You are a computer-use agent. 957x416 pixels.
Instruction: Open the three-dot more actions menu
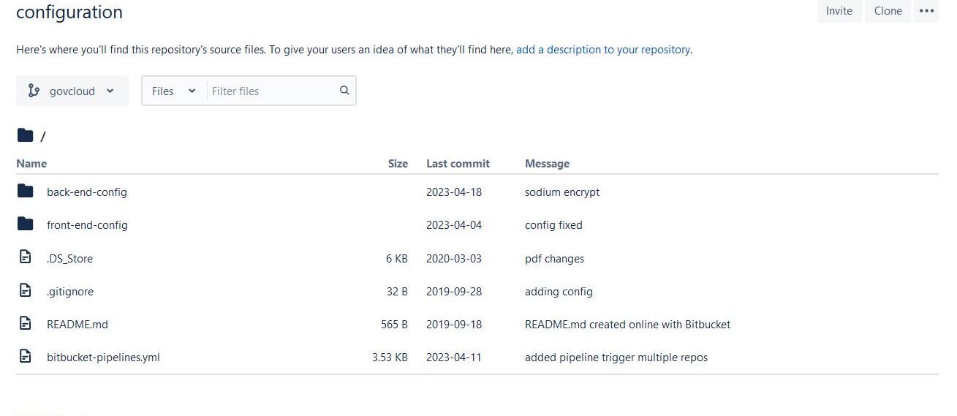926,11
